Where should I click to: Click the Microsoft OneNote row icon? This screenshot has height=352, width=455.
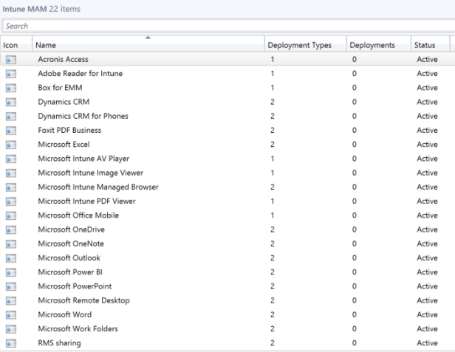tap(11, 244)
